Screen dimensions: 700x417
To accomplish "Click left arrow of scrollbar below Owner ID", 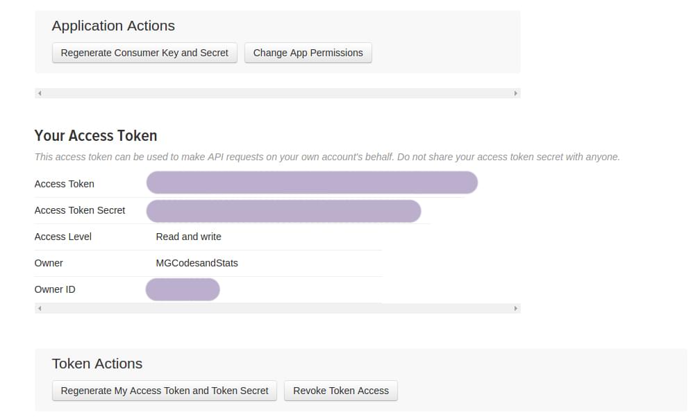I will click(x=40, y=308).
